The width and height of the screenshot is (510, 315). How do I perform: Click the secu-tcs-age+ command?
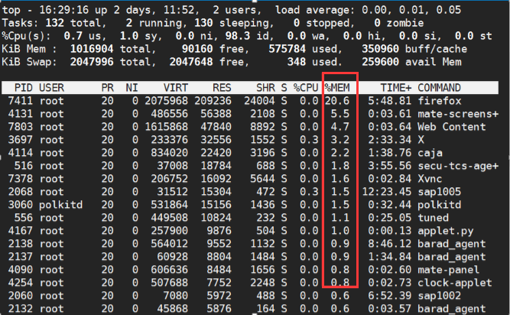[458, 166]
